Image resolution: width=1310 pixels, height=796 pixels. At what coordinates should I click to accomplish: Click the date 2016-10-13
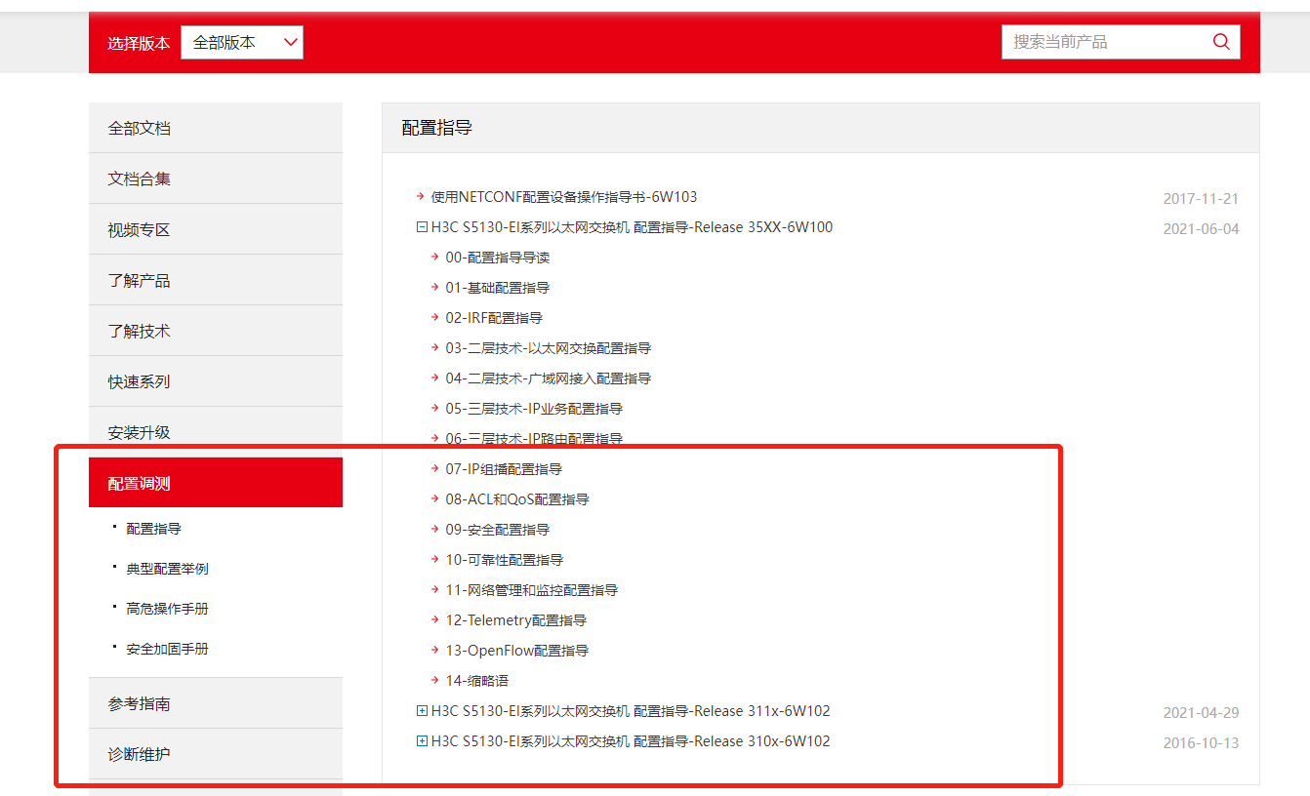tap(1201, 742)
